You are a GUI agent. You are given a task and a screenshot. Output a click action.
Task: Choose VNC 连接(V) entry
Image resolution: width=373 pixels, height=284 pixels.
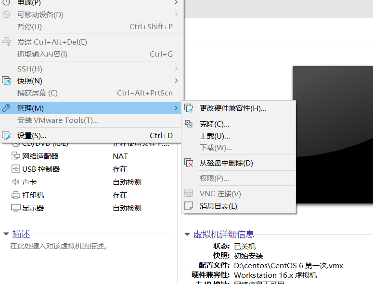pyautogui.click(x=239, y=194)
